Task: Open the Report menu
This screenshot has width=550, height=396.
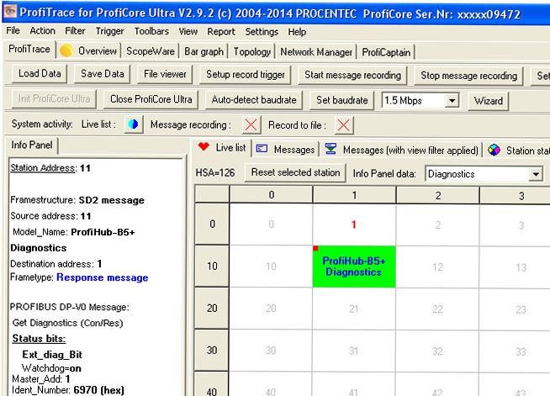Action: [221, 32]
